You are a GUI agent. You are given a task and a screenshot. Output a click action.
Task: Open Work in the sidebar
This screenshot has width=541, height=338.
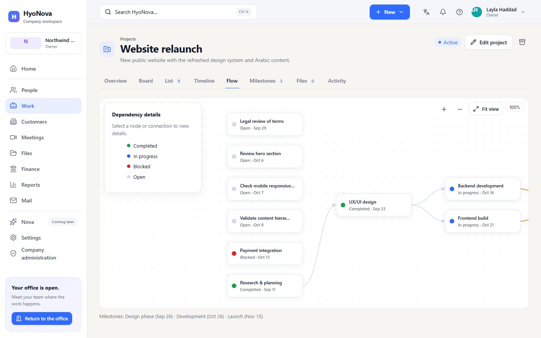[43, 106]
